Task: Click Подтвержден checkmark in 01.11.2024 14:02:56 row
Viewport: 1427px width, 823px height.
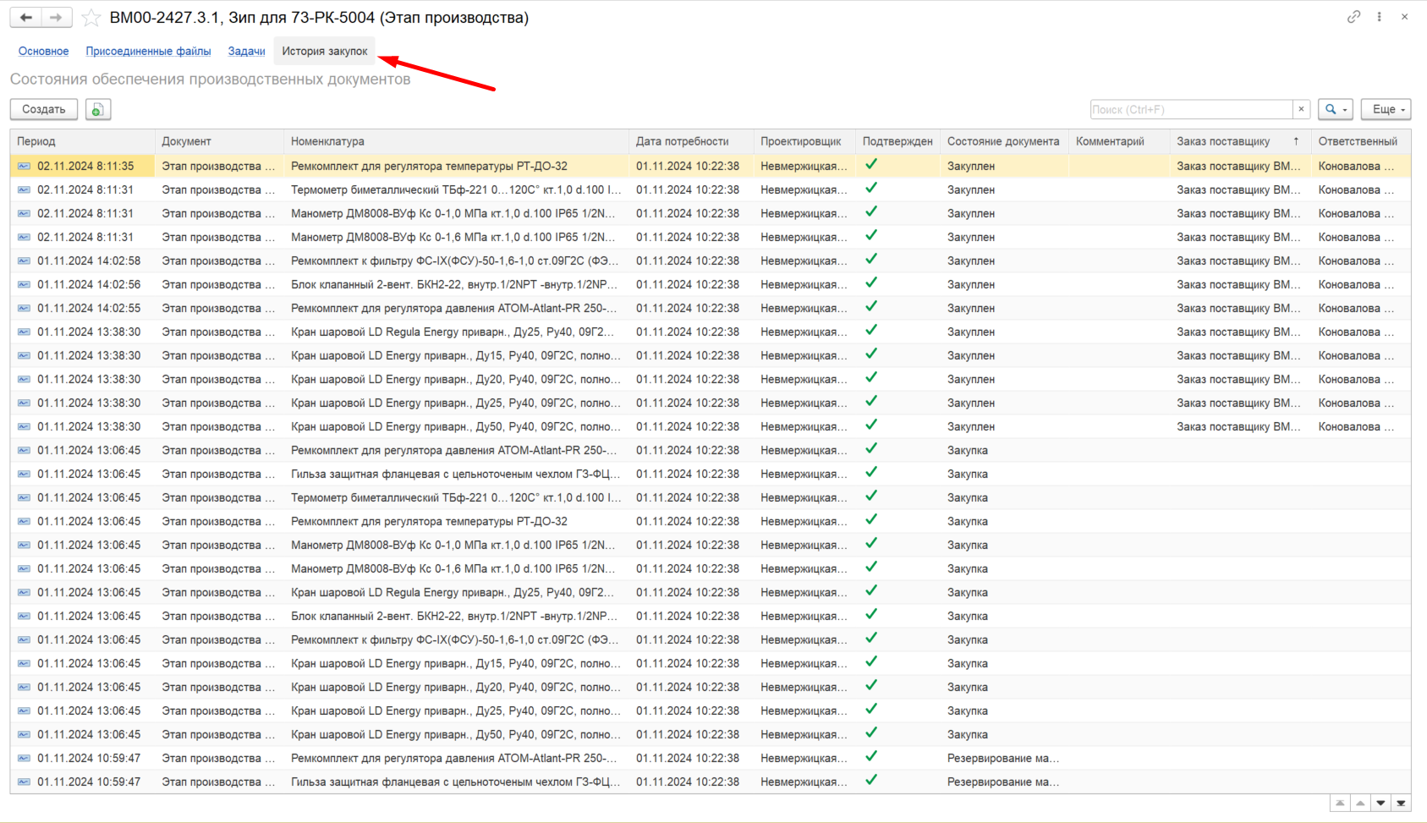Action: [871, 283]
